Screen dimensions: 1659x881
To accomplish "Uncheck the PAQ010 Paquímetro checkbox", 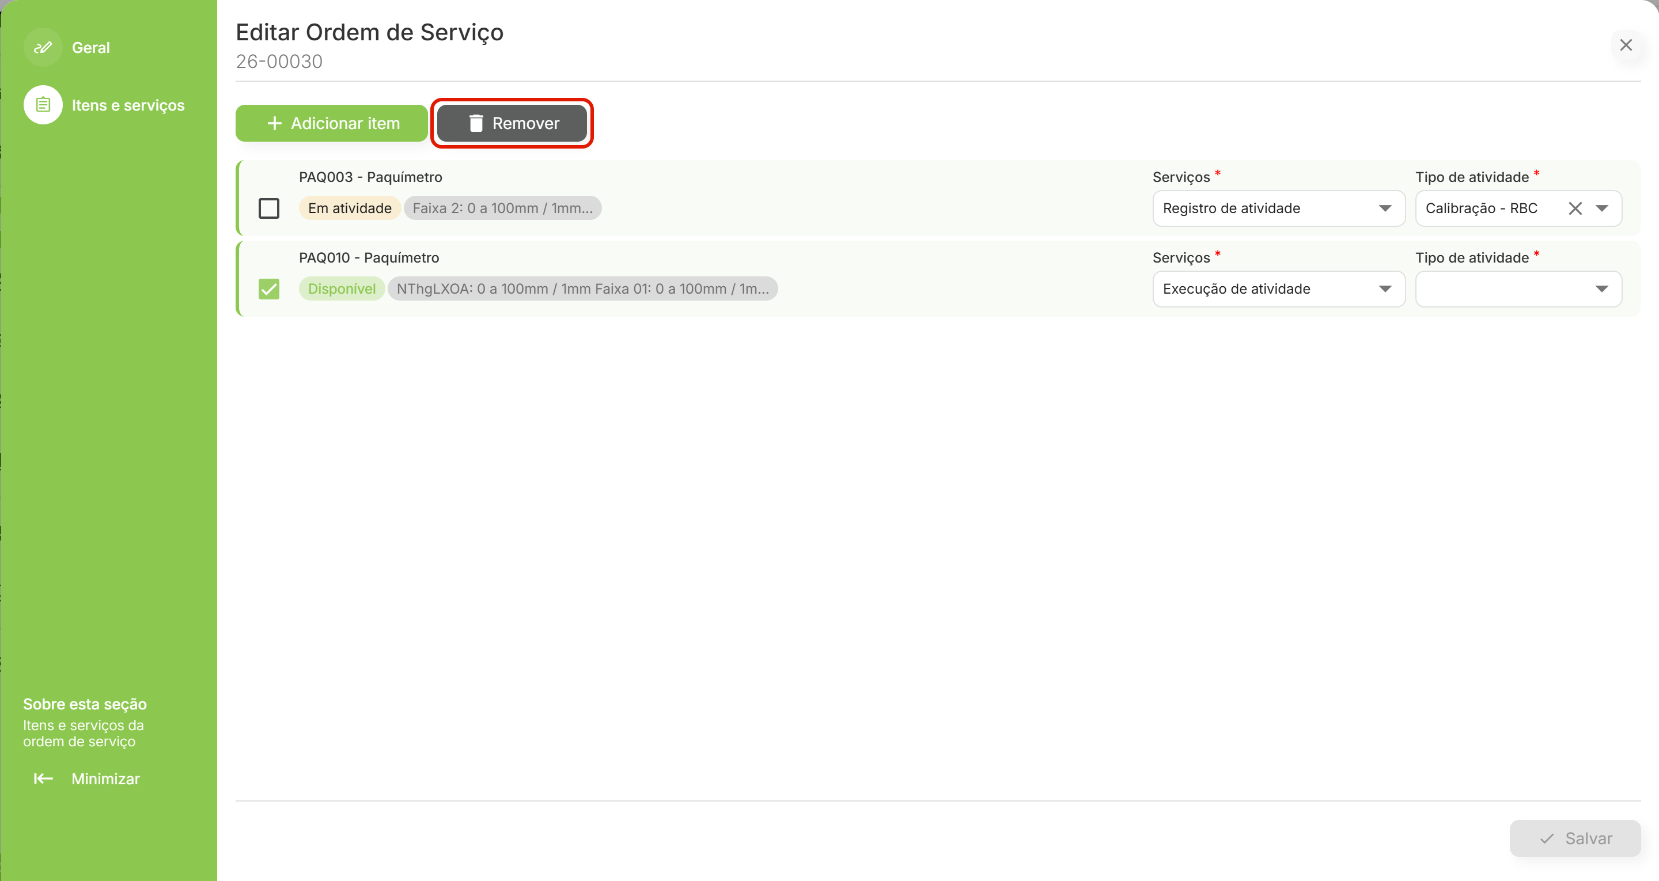I will [x=268, y=289].
